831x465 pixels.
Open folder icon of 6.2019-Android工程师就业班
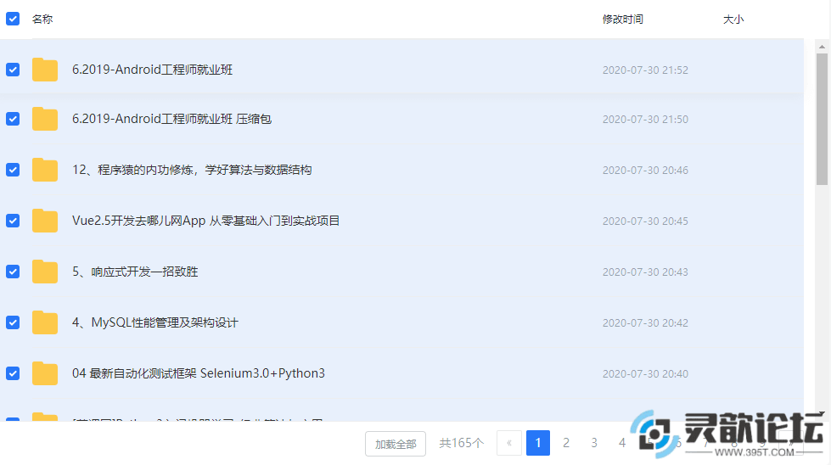pyautogui.click(x=45, y=70)
